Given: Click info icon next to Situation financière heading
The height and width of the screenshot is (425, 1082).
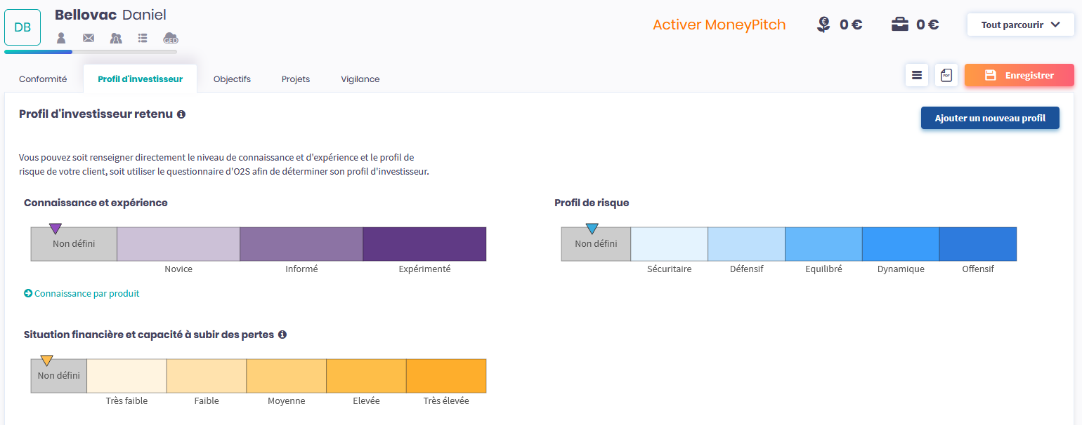Looking at the screenshot, I should [x=282, y=335].
